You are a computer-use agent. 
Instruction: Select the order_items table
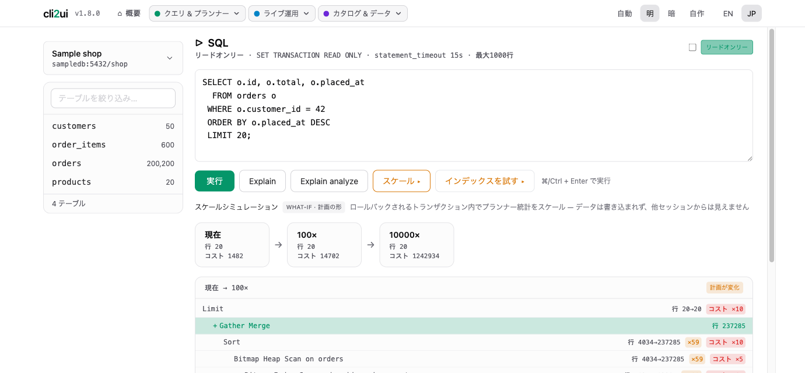coord(113,145)
